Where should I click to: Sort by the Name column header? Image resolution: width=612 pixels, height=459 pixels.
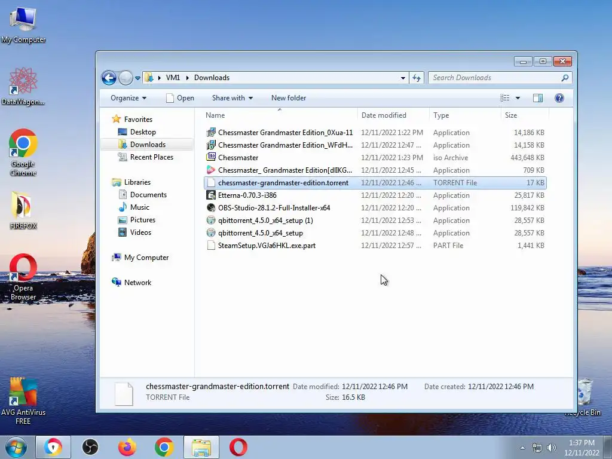coord(280,115)
